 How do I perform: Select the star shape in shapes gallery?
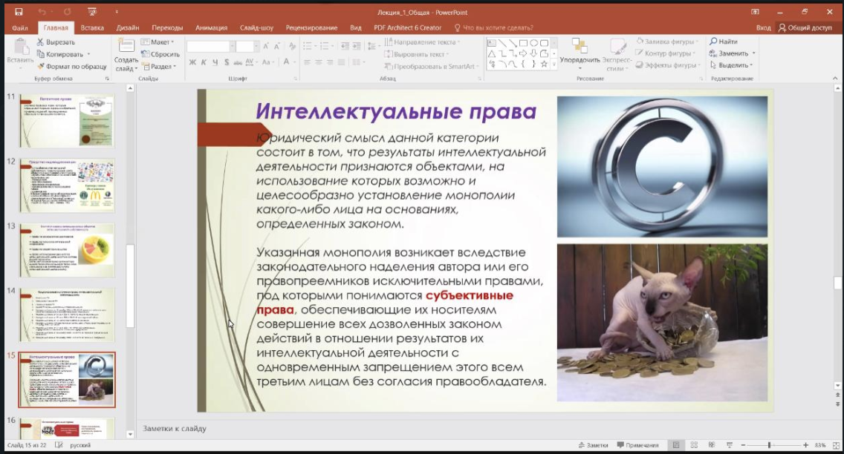click(x=544, y=64)
